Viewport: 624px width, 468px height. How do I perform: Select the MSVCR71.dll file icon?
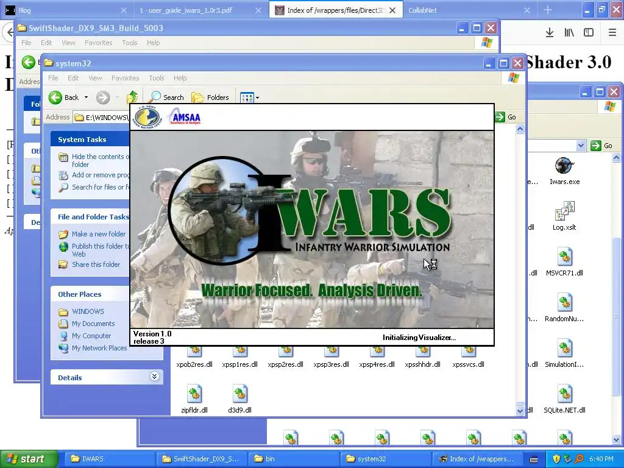(564, 257)
